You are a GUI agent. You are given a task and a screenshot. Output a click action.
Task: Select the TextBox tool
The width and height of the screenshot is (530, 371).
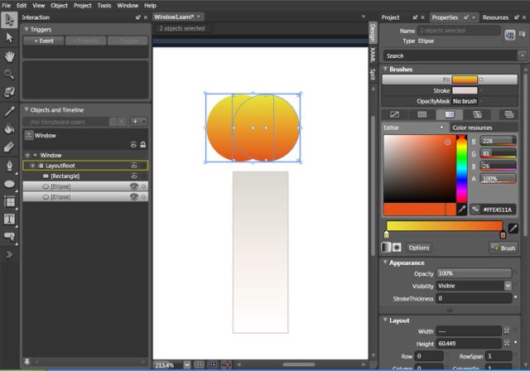pos(10,219)
